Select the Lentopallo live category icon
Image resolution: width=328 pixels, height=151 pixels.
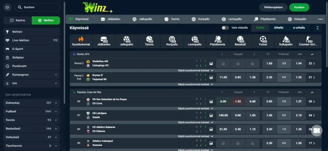click(195, 41)
